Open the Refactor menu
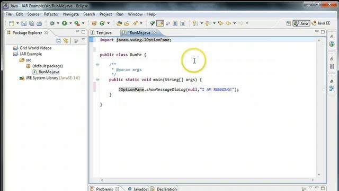Viewport: 339px width, 191px height. tap(51, 14)
